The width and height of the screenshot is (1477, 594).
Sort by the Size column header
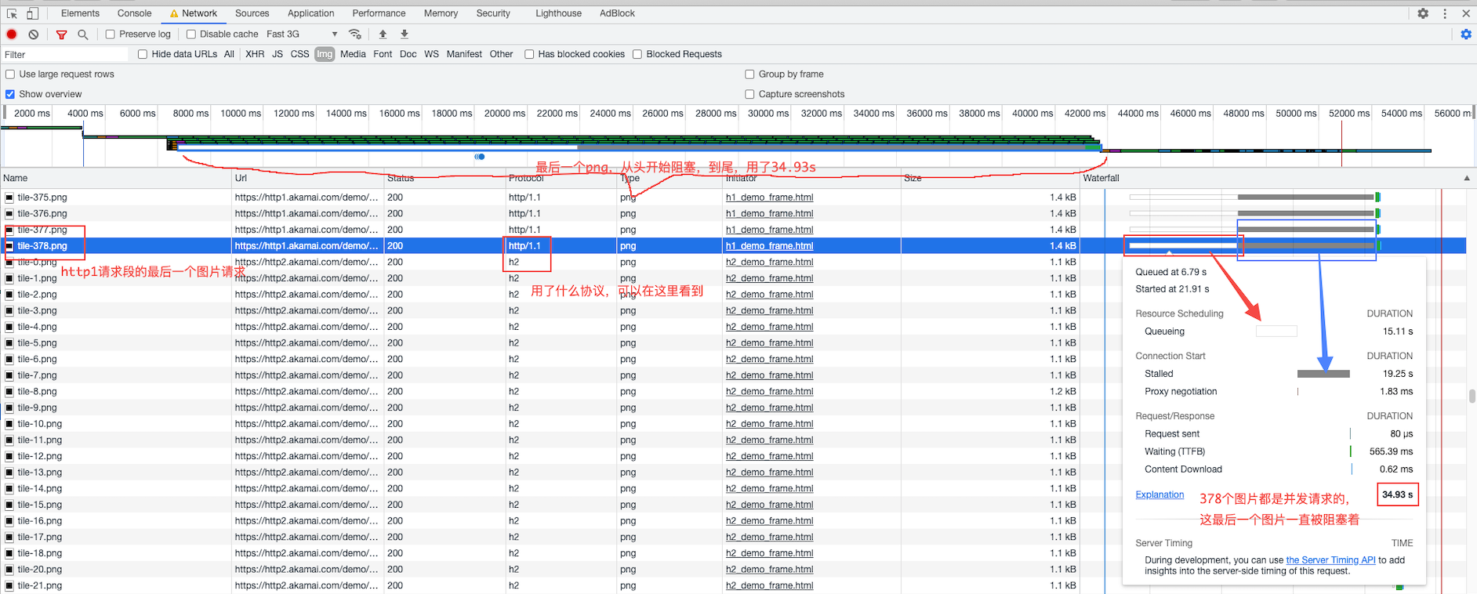(x=990, y=179)
